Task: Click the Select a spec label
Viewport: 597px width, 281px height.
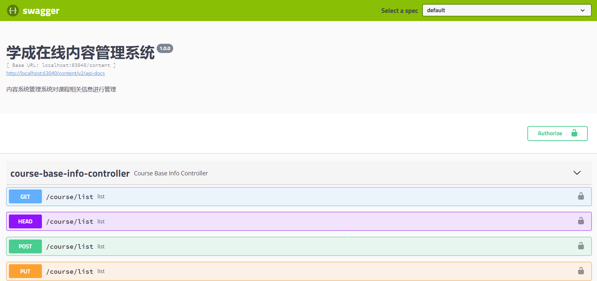Action: 399,11
